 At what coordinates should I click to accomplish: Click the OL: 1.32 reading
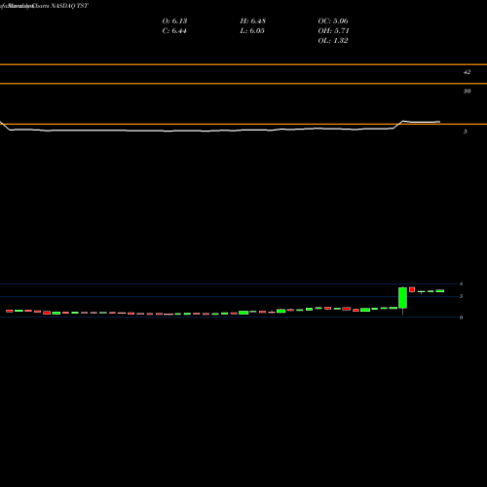click(333, 41)
